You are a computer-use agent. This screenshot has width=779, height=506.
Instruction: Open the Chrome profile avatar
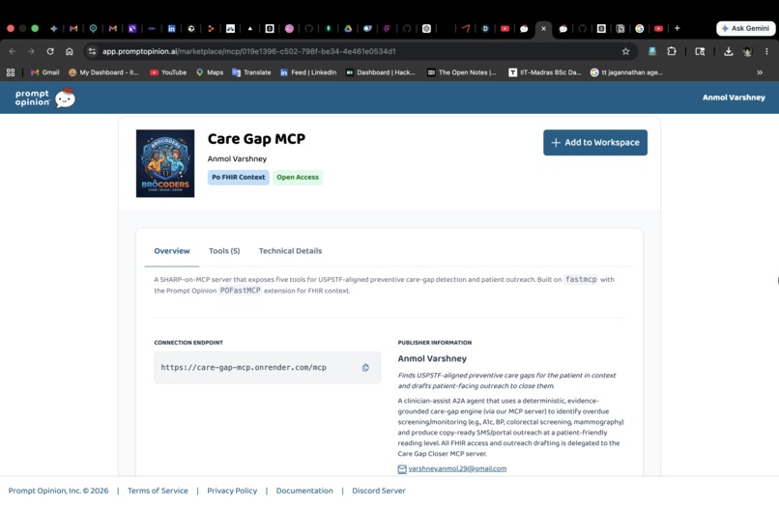[747, 51]
